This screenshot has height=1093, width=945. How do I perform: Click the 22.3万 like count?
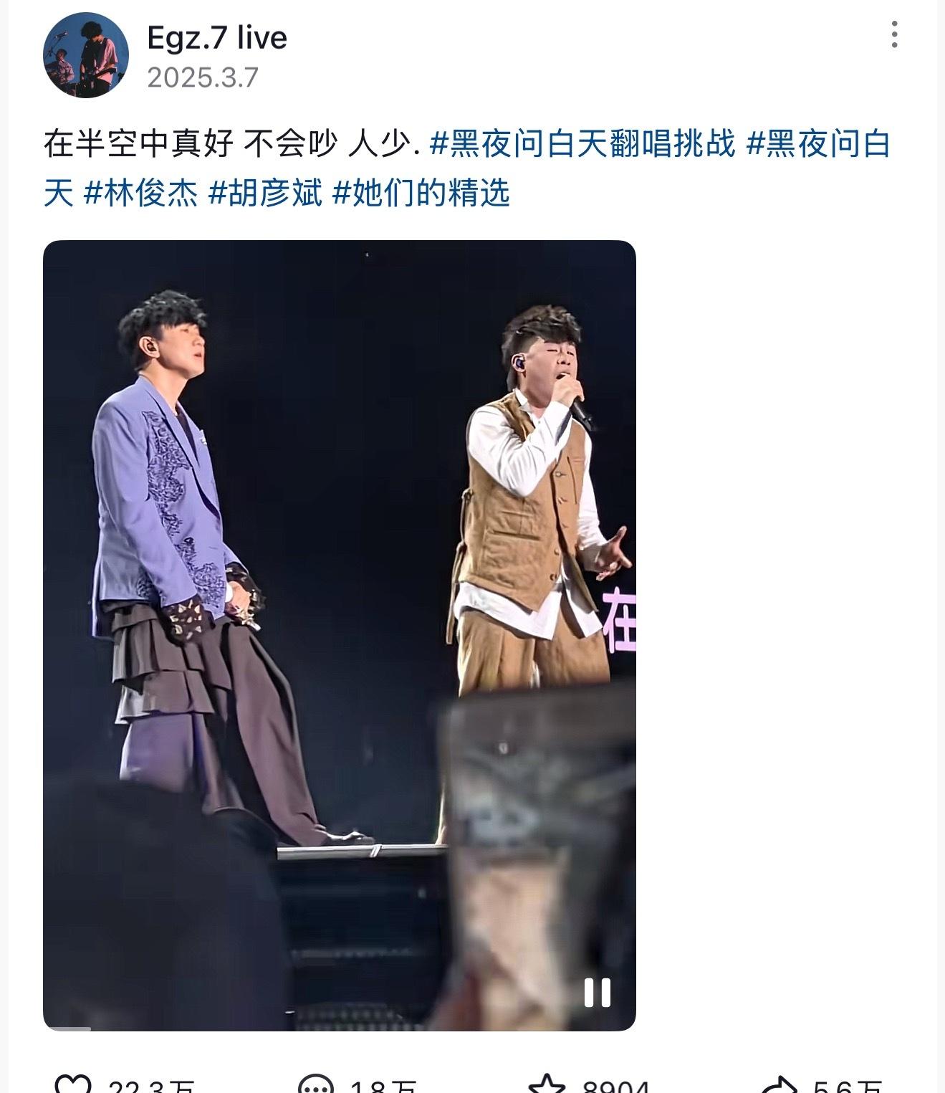[x=152, y=1085]
